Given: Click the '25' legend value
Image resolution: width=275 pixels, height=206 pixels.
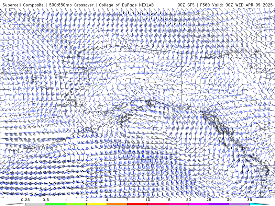Looking at the screenshot, I should pos(209,200).
